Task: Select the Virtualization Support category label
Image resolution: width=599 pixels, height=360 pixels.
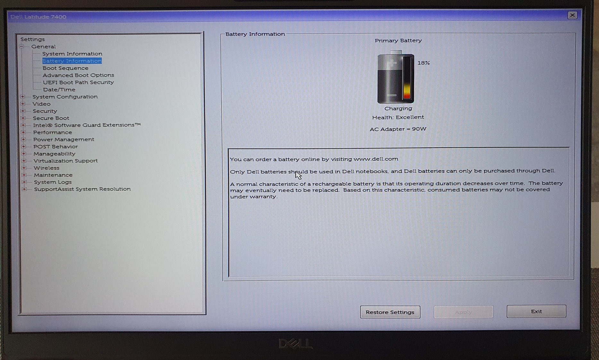Action: (x=66, y=161)
